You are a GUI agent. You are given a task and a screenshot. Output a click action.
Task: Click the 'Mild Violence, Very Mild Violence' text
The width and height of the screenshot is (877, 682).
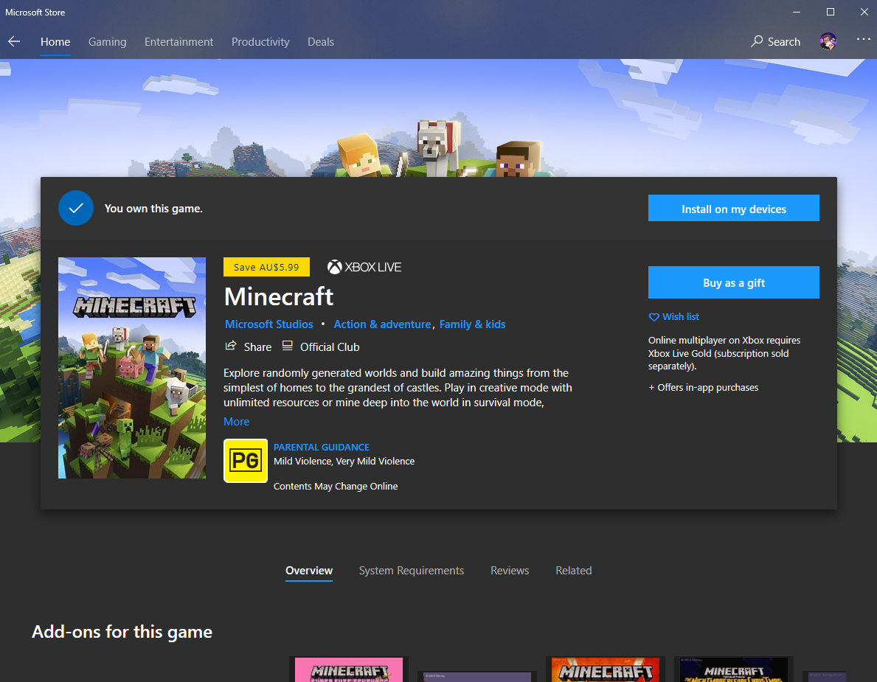344,462
